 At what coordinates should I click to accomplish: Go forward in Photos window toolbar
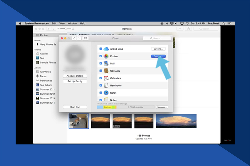(53, 29)
